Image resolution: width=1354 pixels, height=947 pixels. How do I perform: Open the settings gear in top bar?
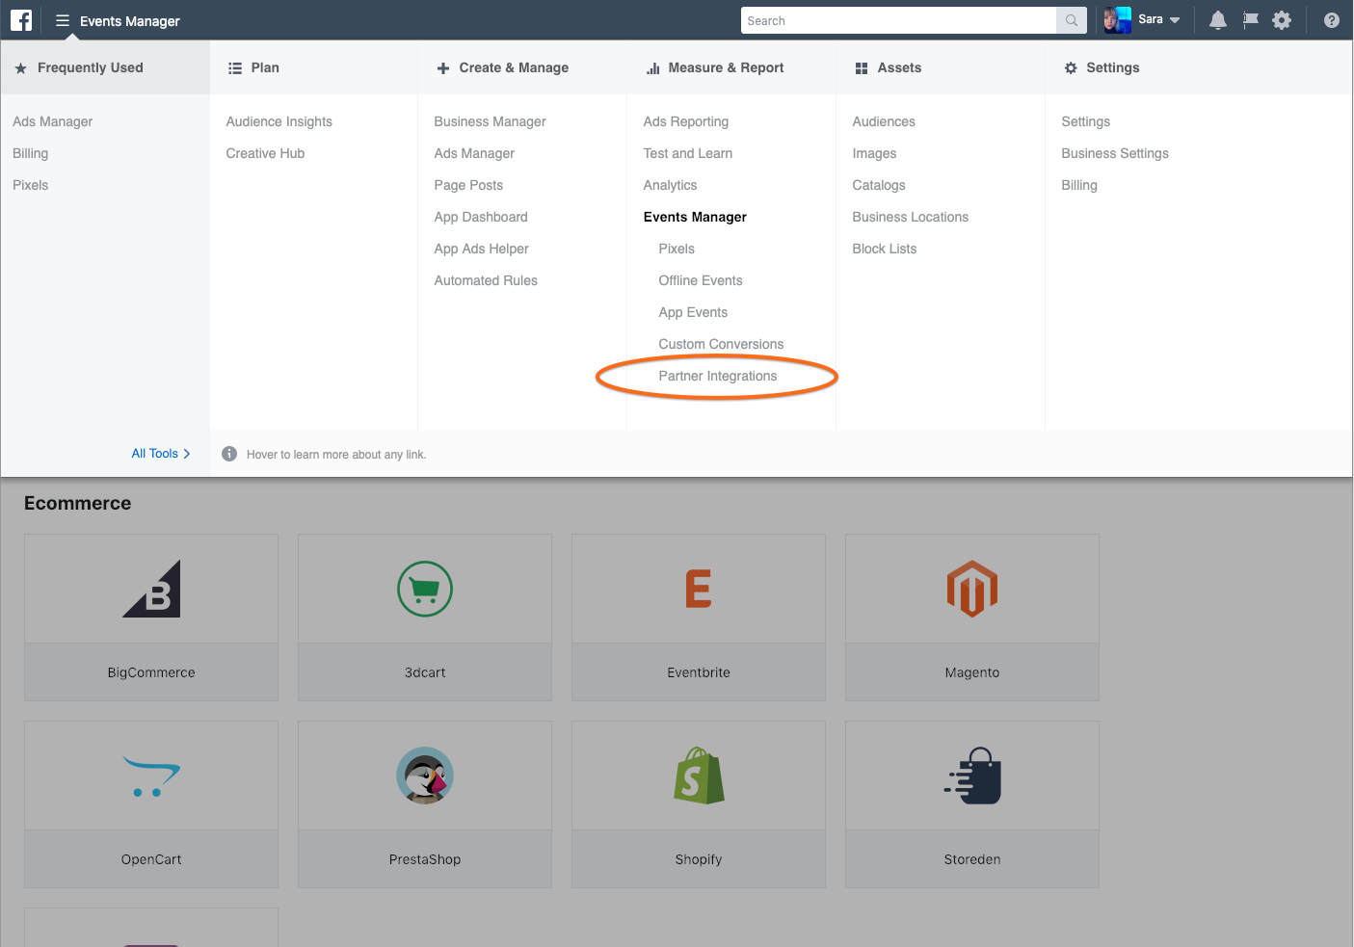(x=1282, y=20)
